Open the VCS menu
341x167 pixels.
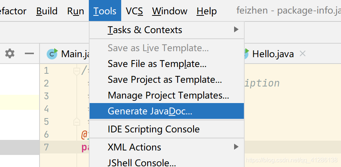pos(134,11)
